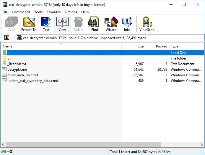Click the Delete toolbar icon
Image resolution: width=205 pixels, height=155 pixels.
79,24
